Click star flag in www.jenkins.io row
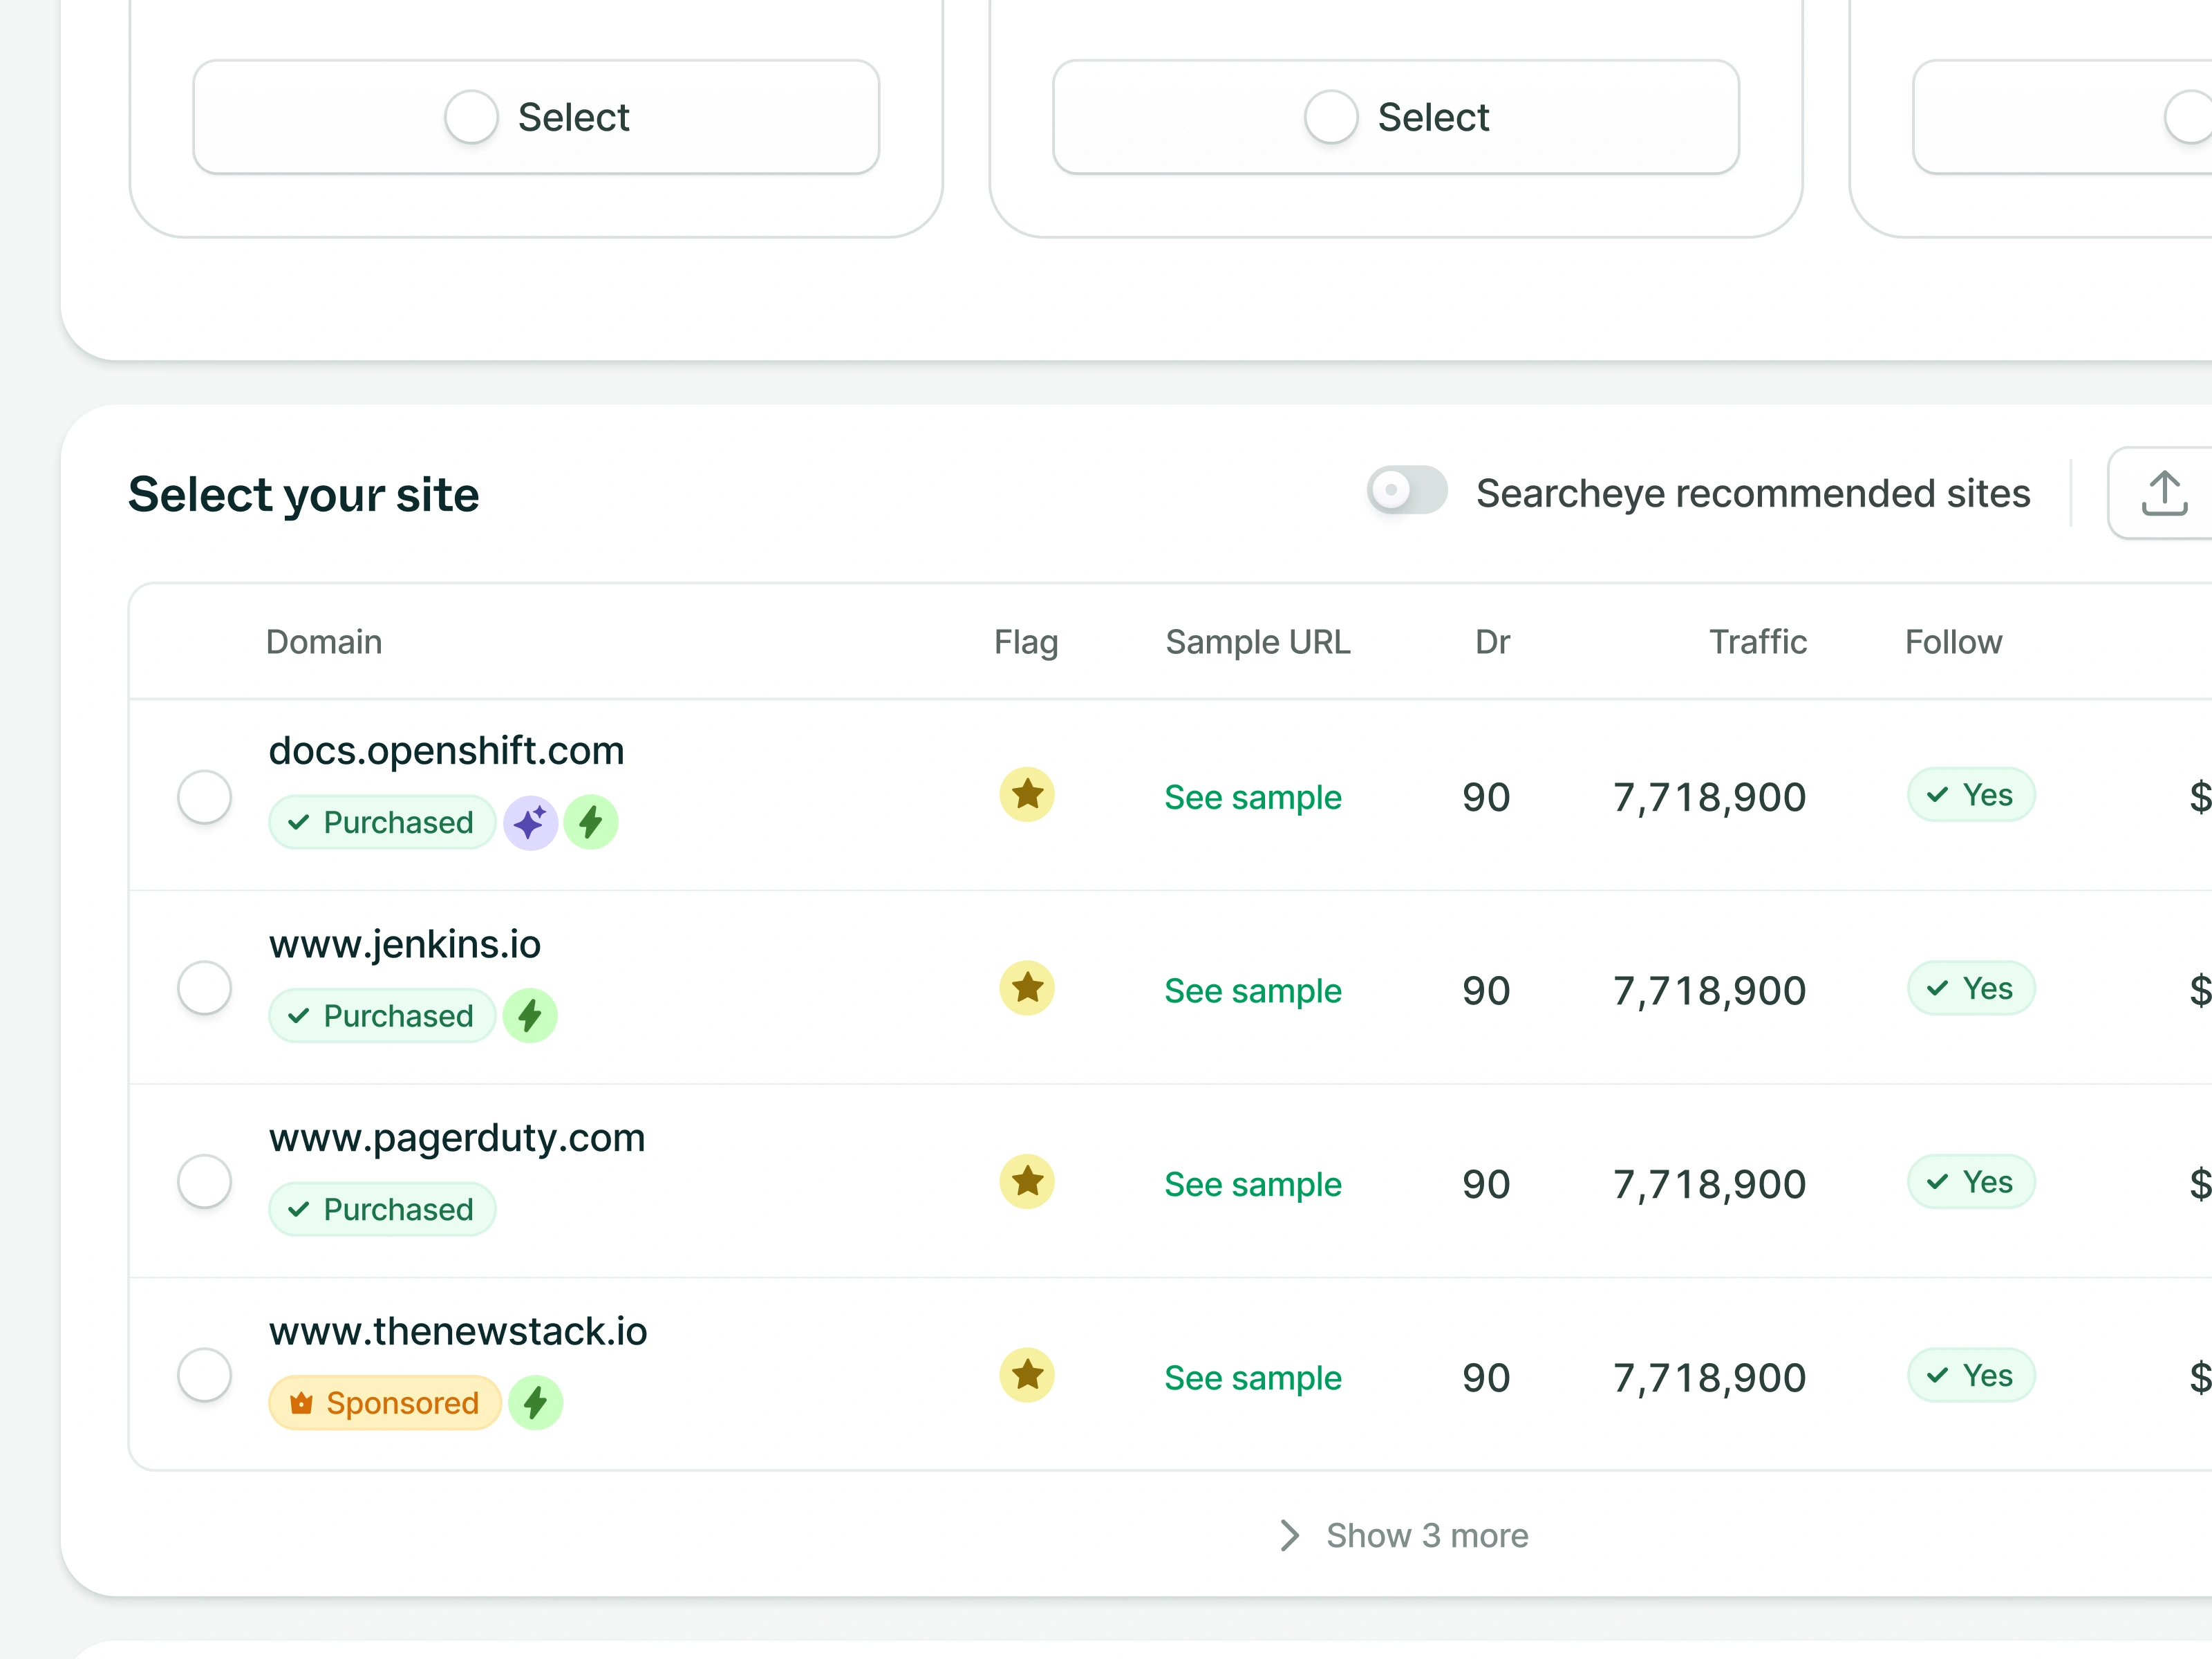2212x1659 pixels. (x=1026, y=988)
